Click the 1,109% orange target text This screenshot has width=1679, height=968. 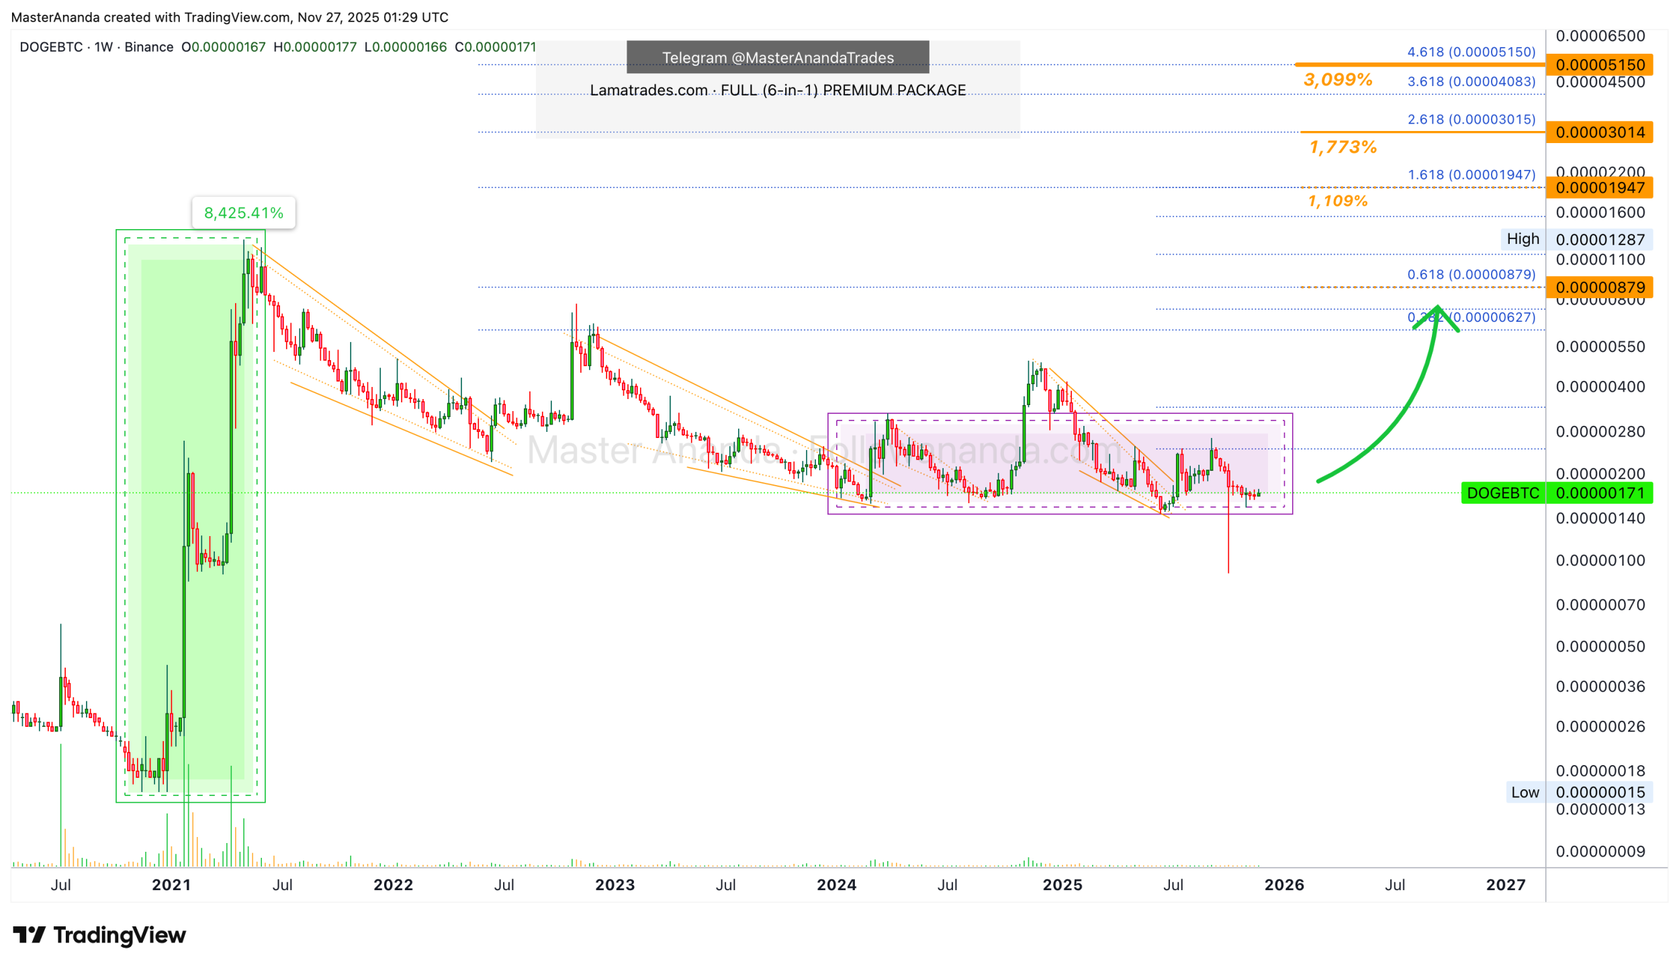tap(1337, 201)
